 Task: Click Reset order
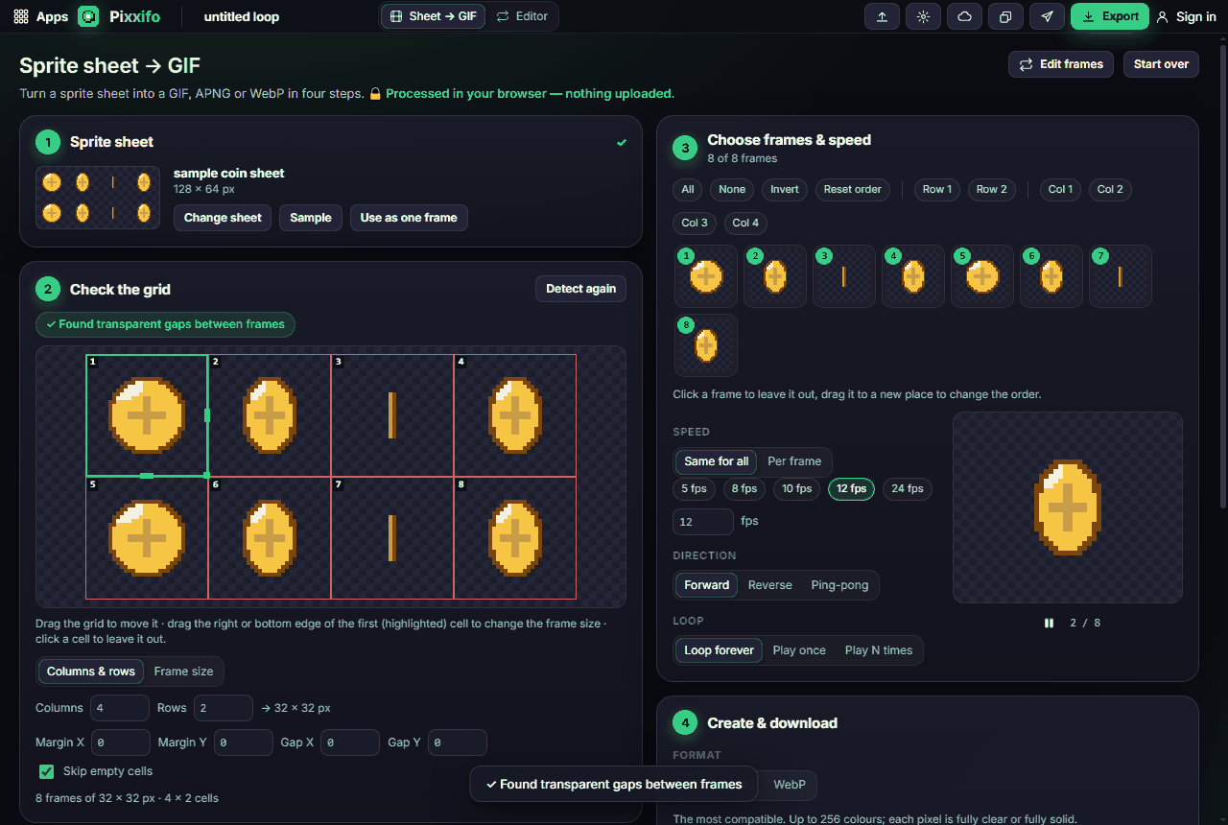tap(853, 189)
